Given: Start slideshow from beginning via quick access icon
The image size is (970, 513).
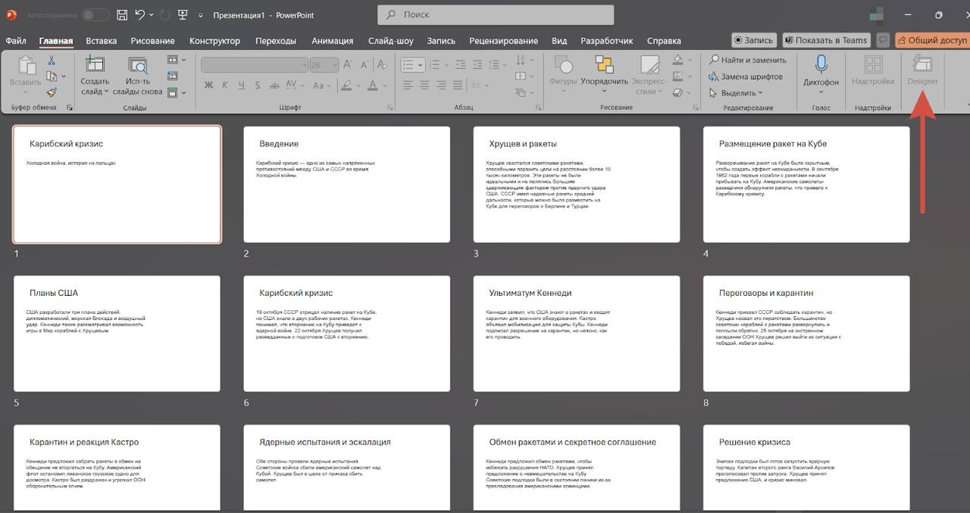Looking at the screenshot, I should (x=183, y=15).
